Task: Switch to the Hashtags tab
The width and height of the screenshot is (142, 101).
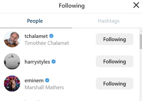Action: 109,21
